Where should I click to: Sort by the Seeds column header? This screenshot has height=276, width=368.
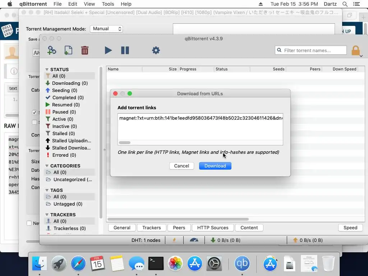click(268, 69)
